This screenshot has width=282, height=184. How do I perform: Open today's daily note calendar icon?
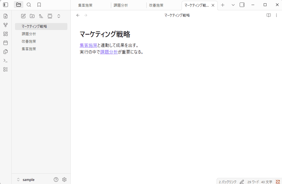6,43
